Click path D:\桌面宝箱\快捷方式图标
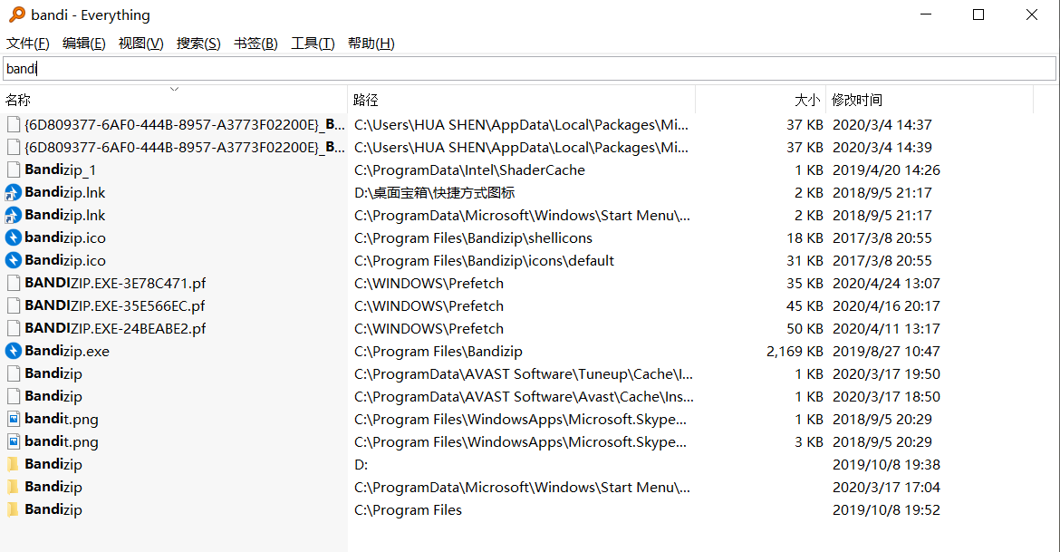This screenshot has height=552, width=1060. point(435,193)
